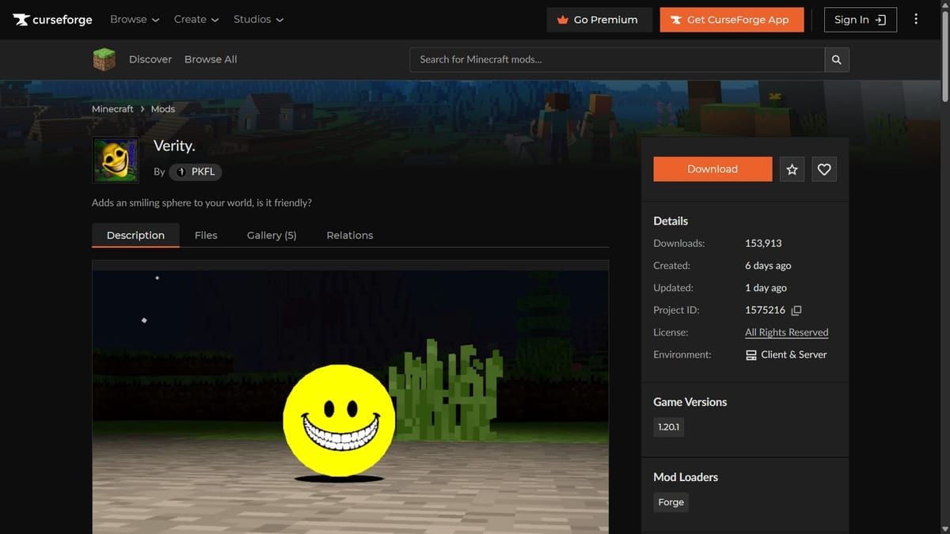This screenshot has height=534, width=950.
Task: Click the Client & Server environment value
Action: [x=786, y=354]
